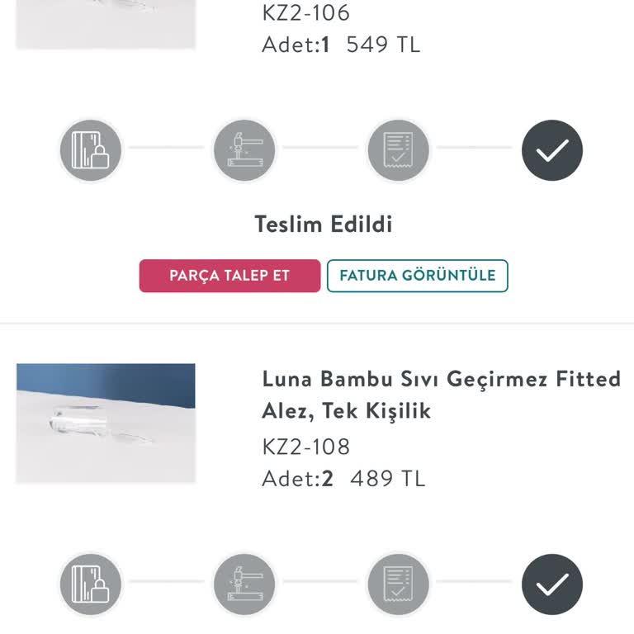Click the invoice receipt step icon above Teslim Edildi
The height and width of the screenshot is (634, 634).
coord(398,150)
